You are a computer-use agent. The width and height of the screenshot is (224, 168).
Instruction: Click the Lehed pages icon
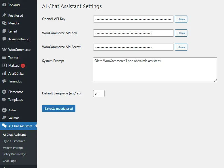(4, 31)
